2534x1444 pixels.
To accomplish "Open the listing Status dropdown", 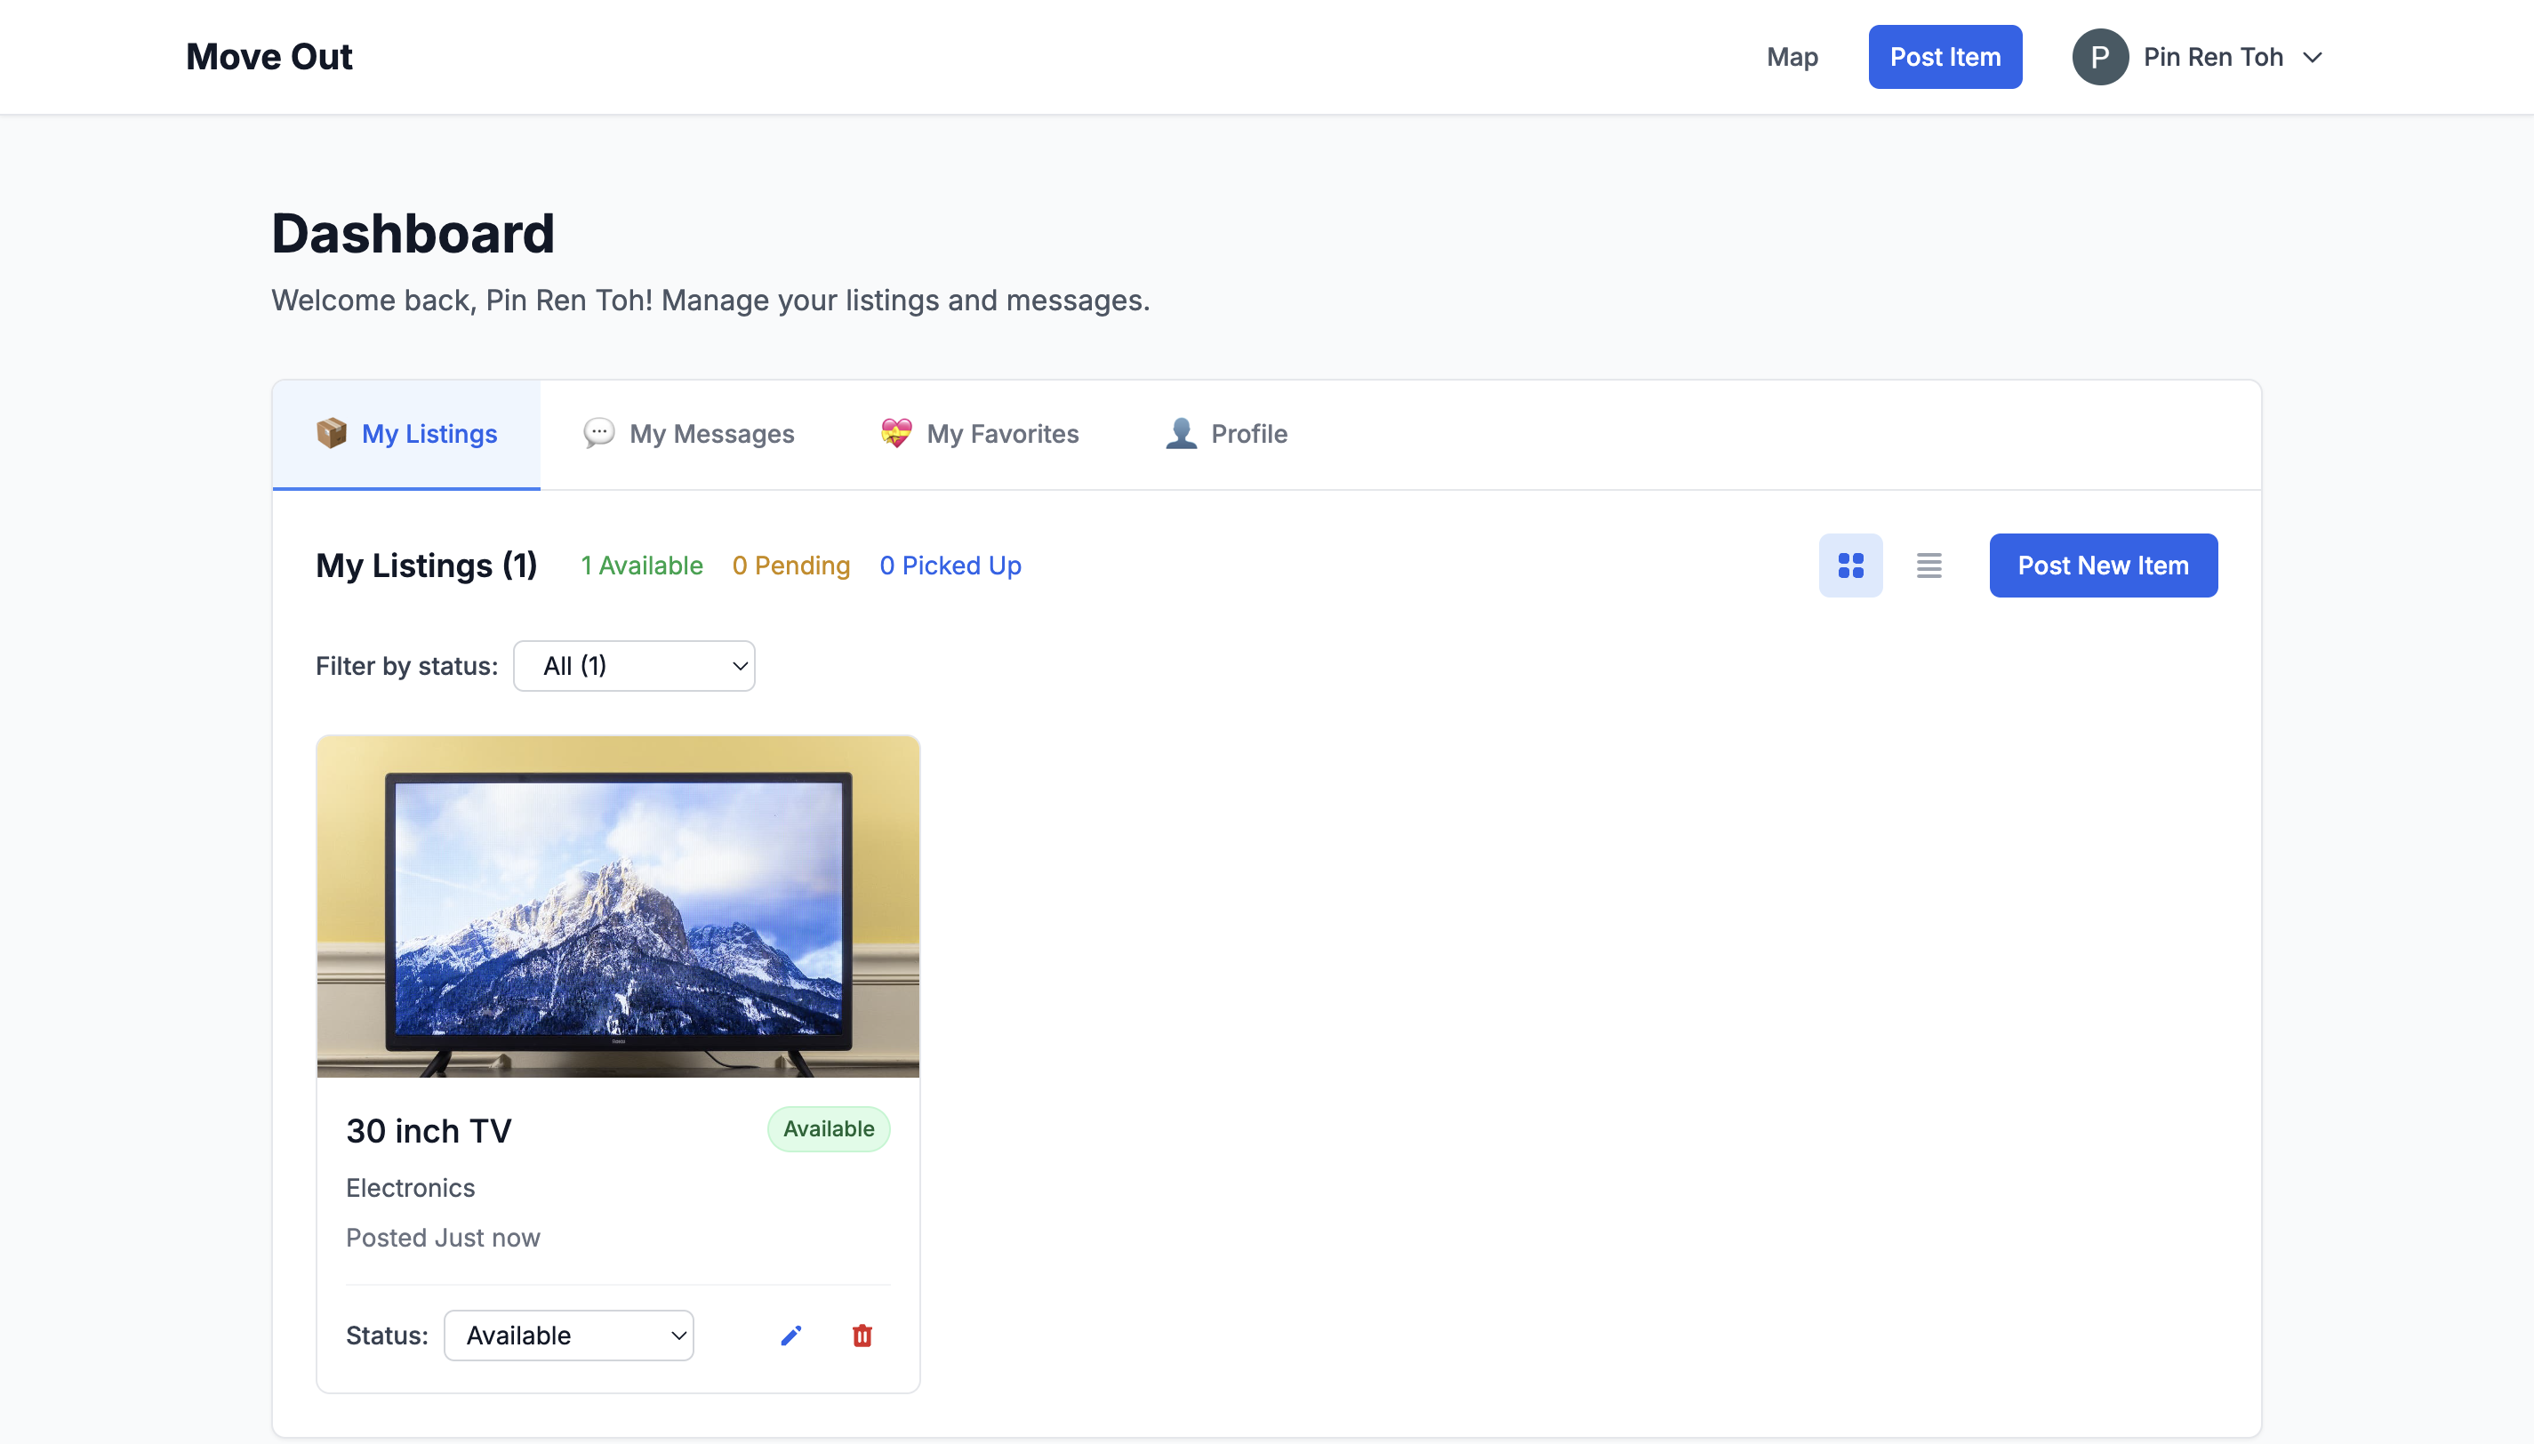I will pos(568,1336).
